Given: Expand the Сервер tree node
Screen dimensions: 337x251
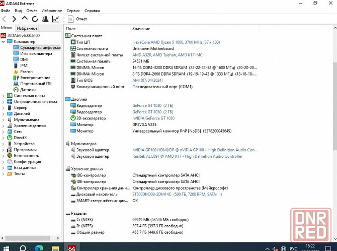Looking at the screenshot, I should [x=3, y=108].
